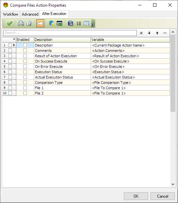Enable the Comparison Type row
The height and width of the screenshot is (203, 178).
[25, 82]
